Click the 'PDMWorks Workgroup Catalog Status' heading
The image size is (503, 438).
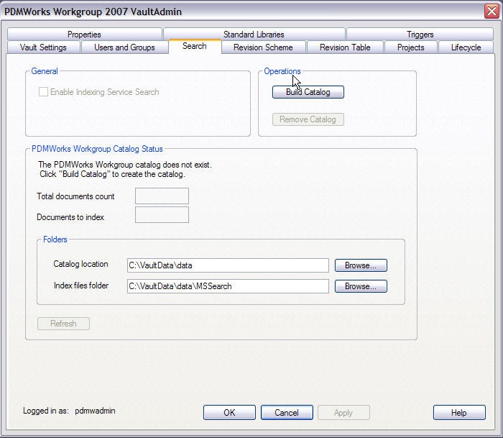point(97,149)
